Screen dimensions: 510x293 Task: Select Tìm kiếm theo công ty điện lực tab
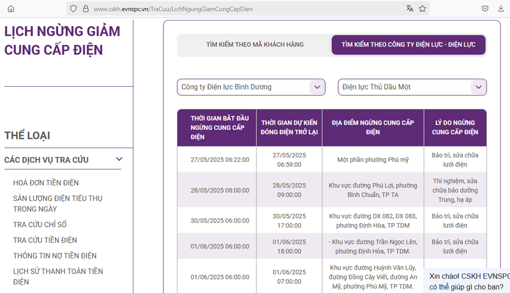(x=408, y=45)
